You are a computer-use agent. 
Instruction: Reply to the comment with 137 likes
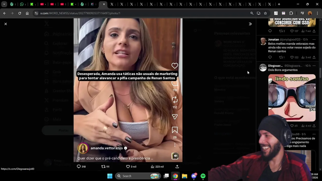pyautogui.click(x=270, y=31)
